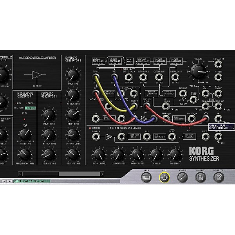Viewport: 235px width, 235px height.
Task: Toggle the Sync LED button
Action: [x=24, y=119]
